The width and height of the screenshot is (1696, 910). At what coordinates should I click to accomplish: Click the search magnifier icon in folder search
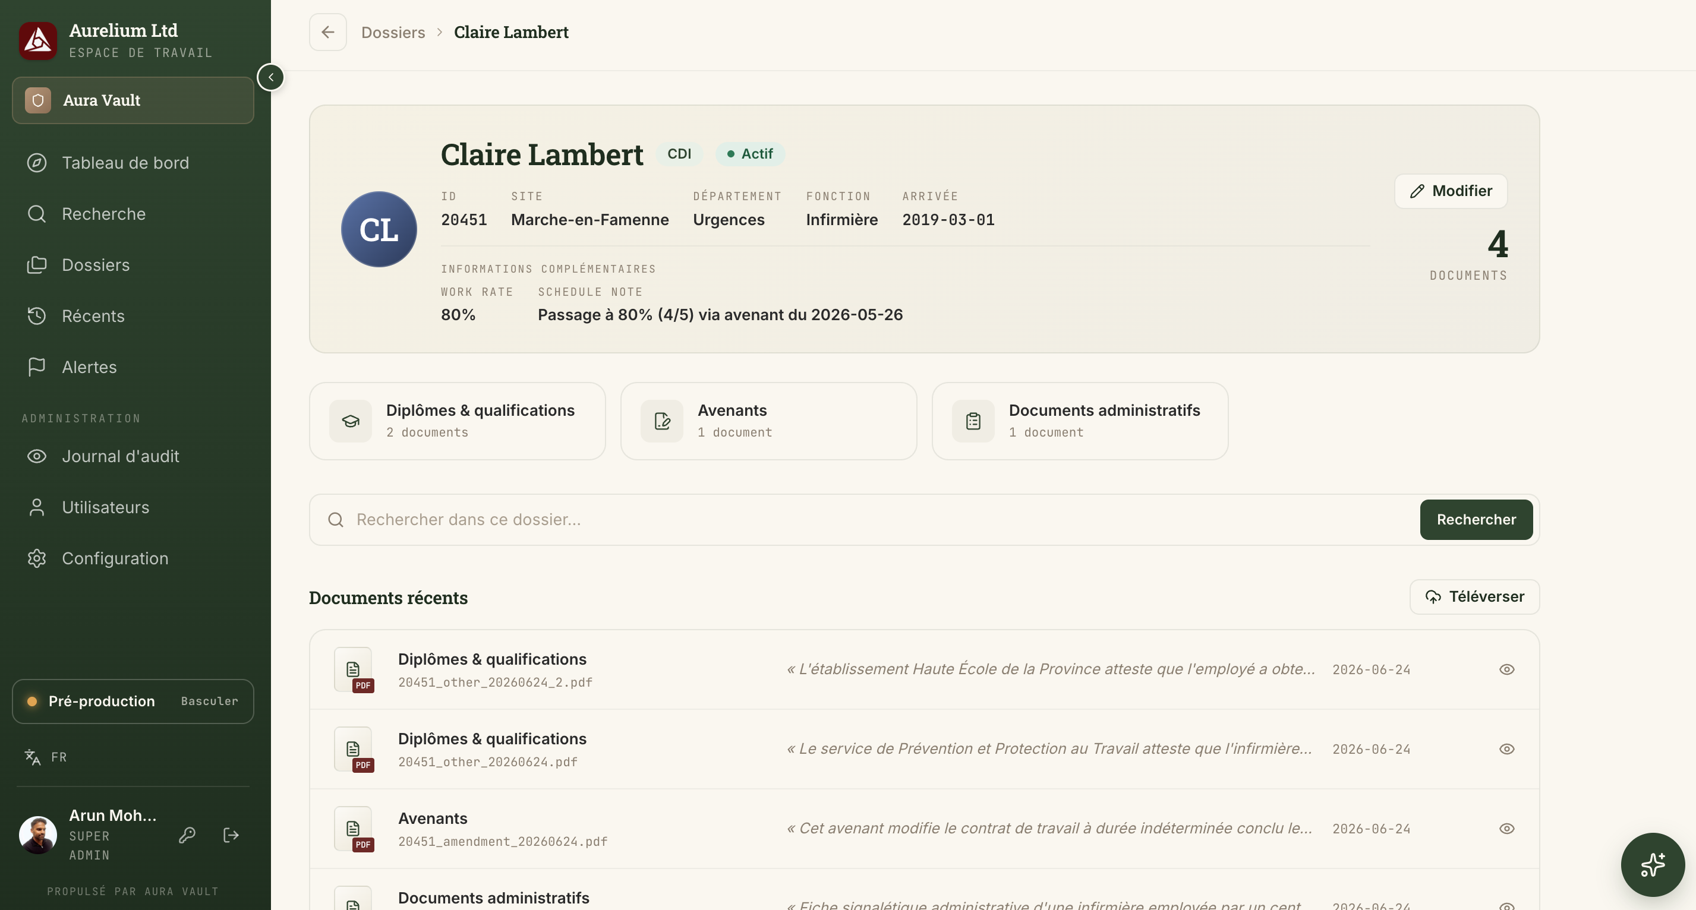point(336,520)
